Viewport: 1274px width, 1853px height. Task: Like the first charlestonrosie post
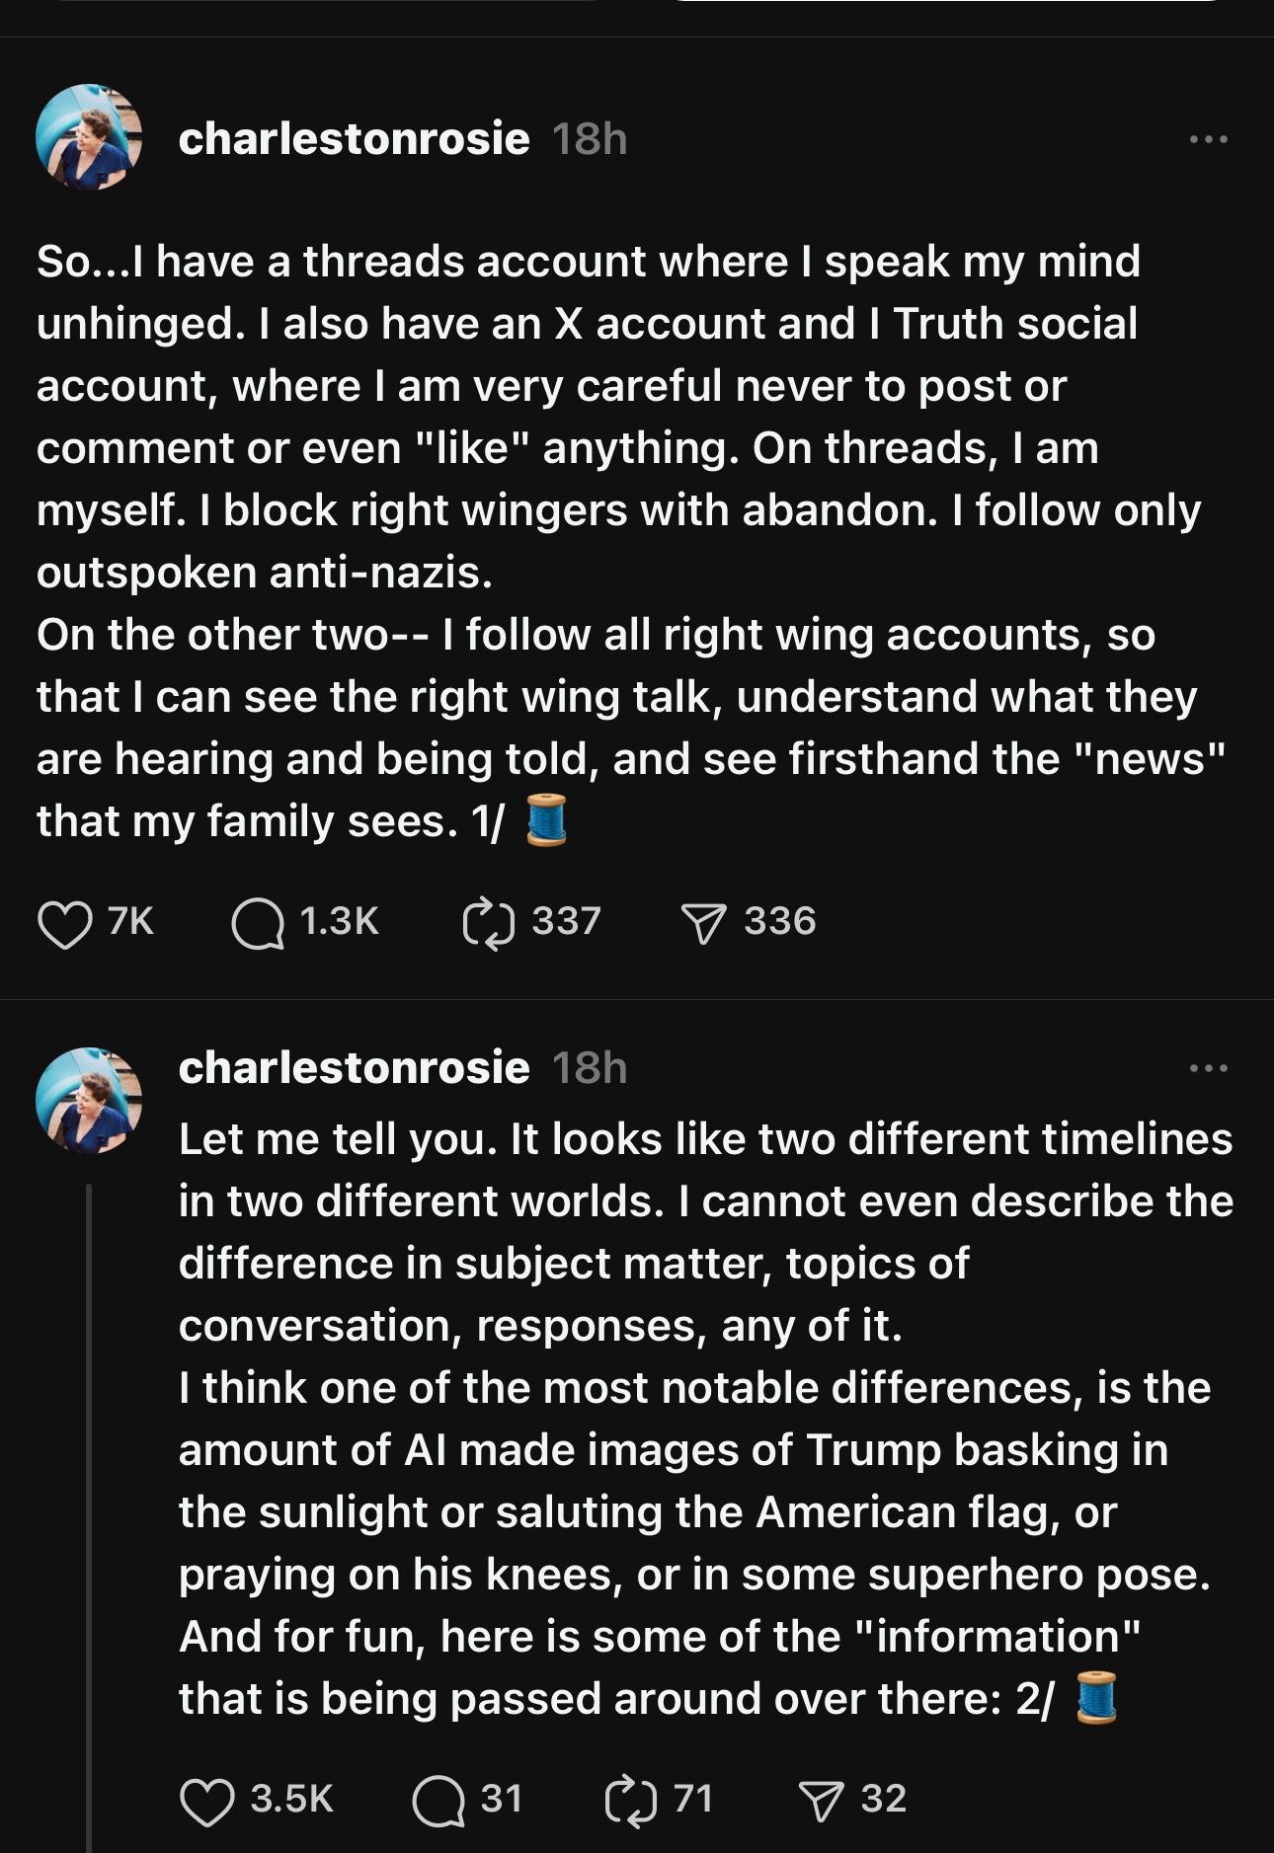pyautogui.click(x=64, y=923)
